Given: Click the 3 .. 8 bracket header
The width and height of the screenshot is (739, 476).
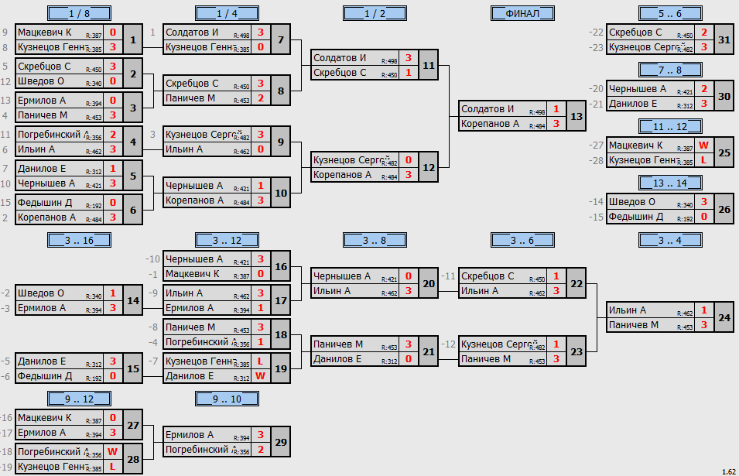Looking at the screenshot, I should pos(375,241).
